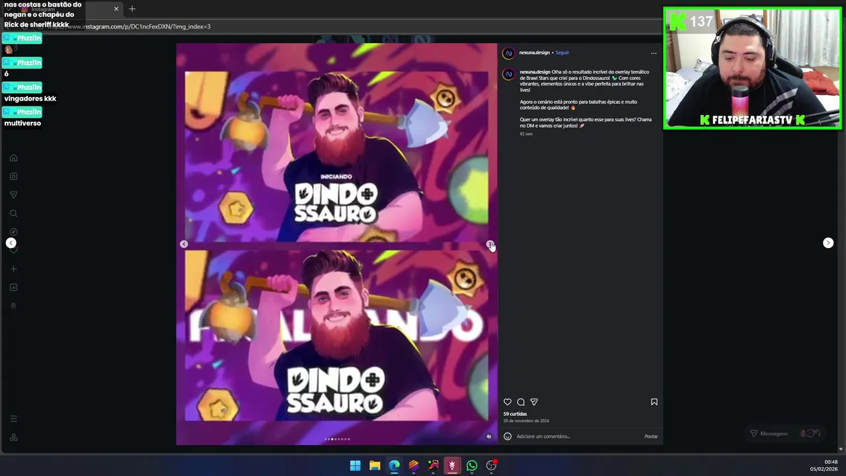Open the Mensagens floating button
This screenshot has width=846, height=476.
tap(787, 434)
